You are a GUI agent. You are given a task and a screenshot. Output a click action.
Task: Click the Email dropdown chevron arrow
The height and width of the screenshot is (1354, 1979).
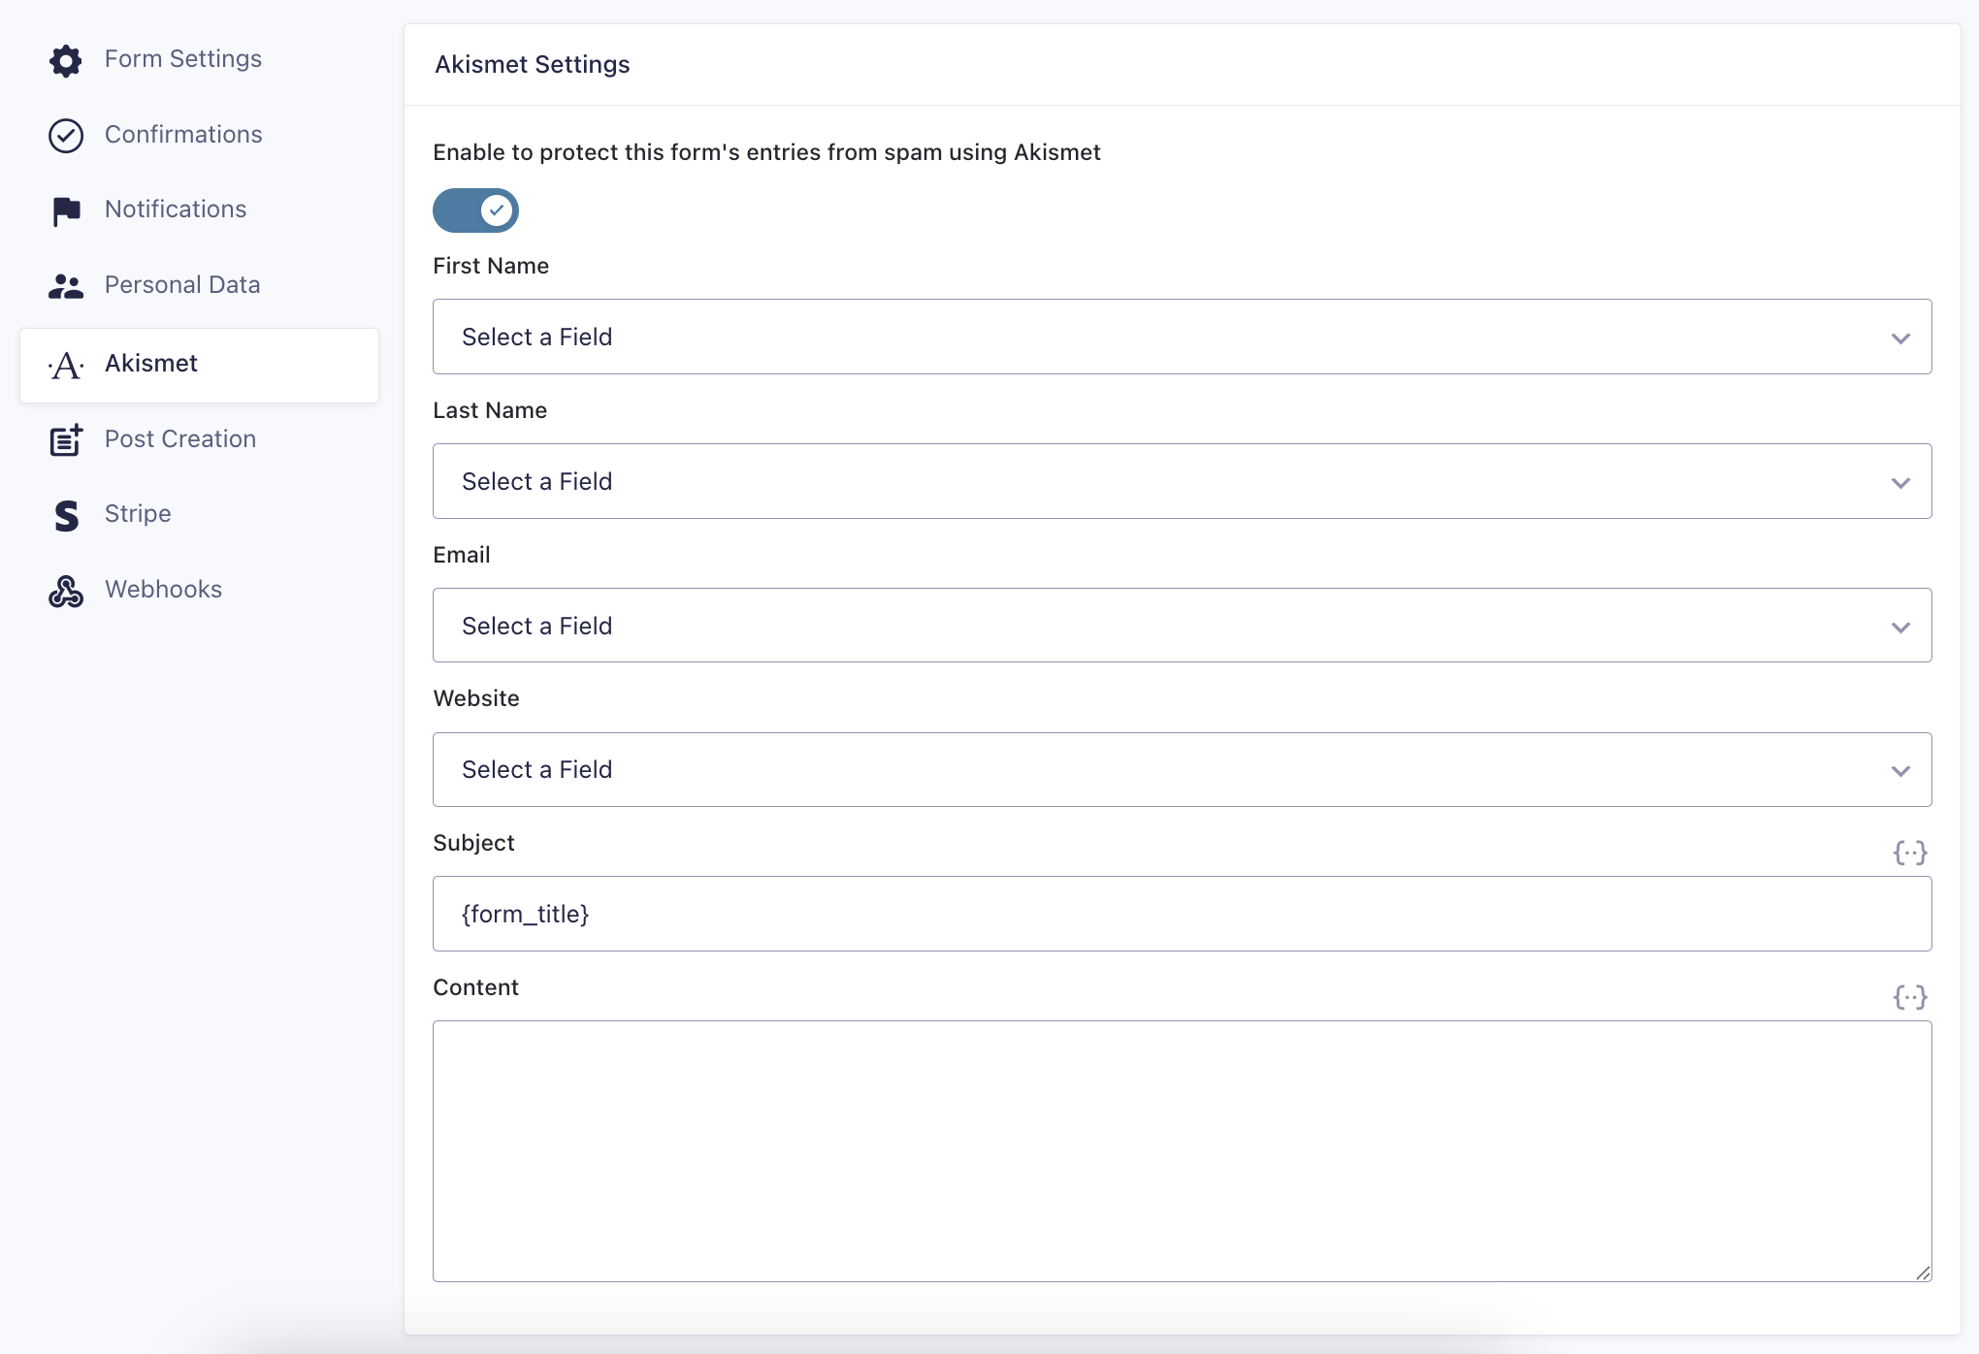click(1900, 628)
